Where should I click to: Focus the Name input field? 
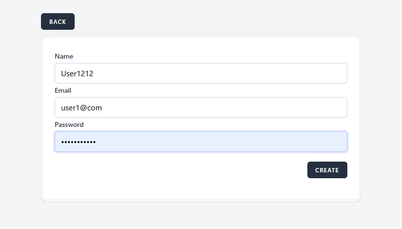tap(201, 73)
